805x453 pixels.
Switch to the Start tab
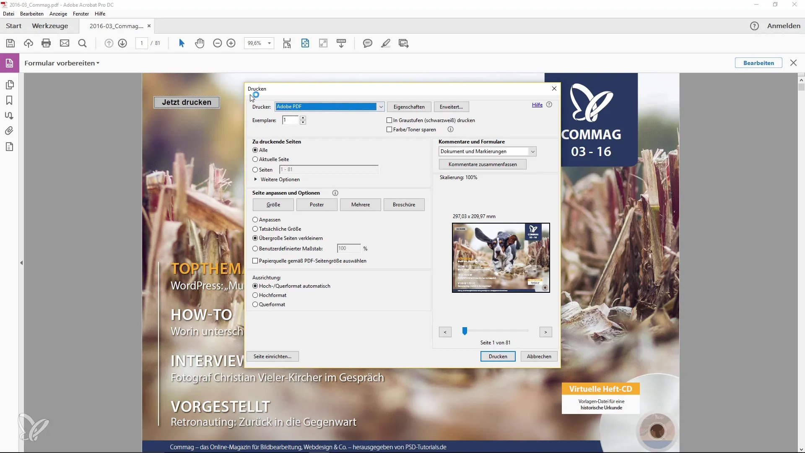pos(14,26)
